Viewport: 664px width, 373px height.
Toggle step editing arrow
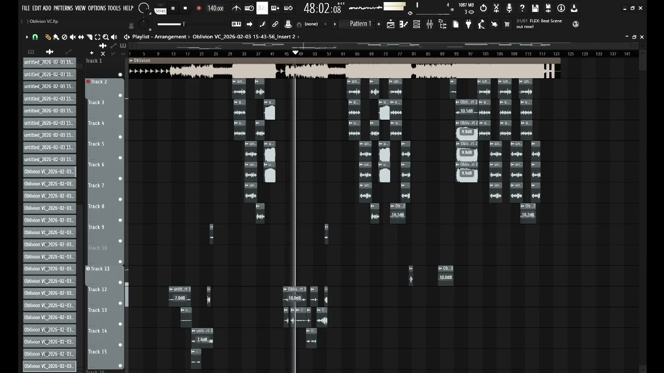pos(250,24)
